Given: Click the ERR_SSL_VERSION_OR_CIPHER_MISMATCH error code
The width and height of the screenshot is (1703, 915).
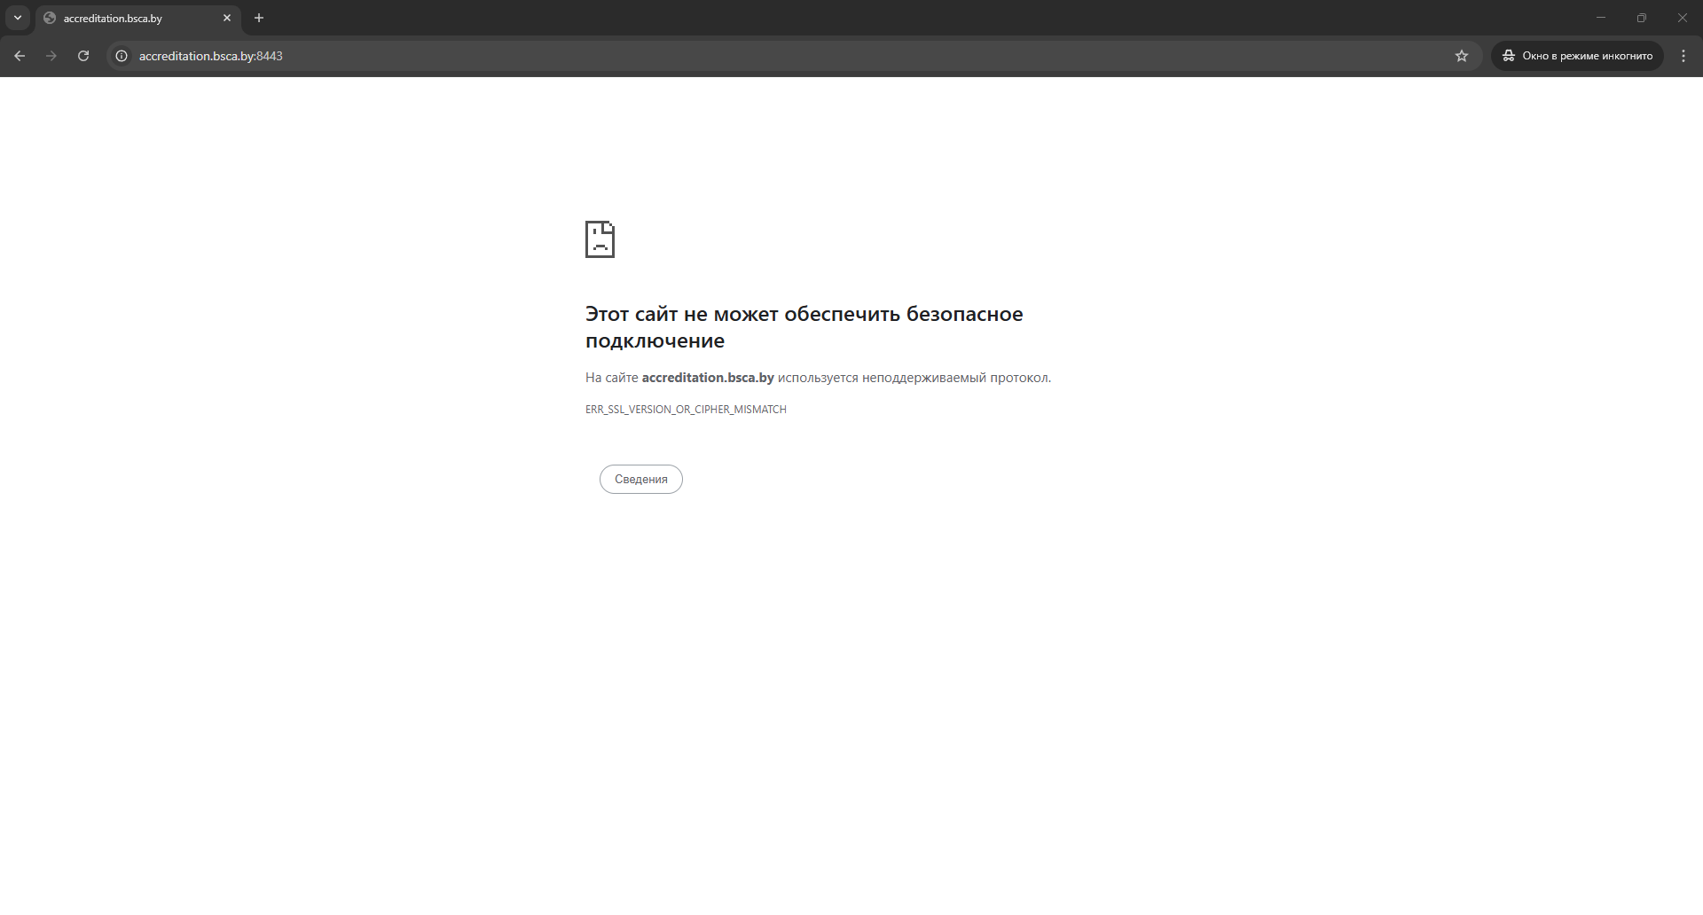Looking at the screenshot, I should click(x=686, y=410).
